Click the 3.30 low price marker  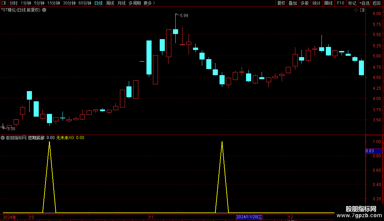pyautogui.click(x=11, y=129)
